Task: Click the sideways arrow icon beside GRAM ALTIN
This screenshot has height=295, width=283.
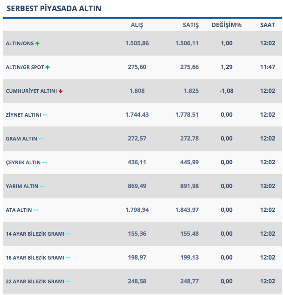Action: point(41,139)
